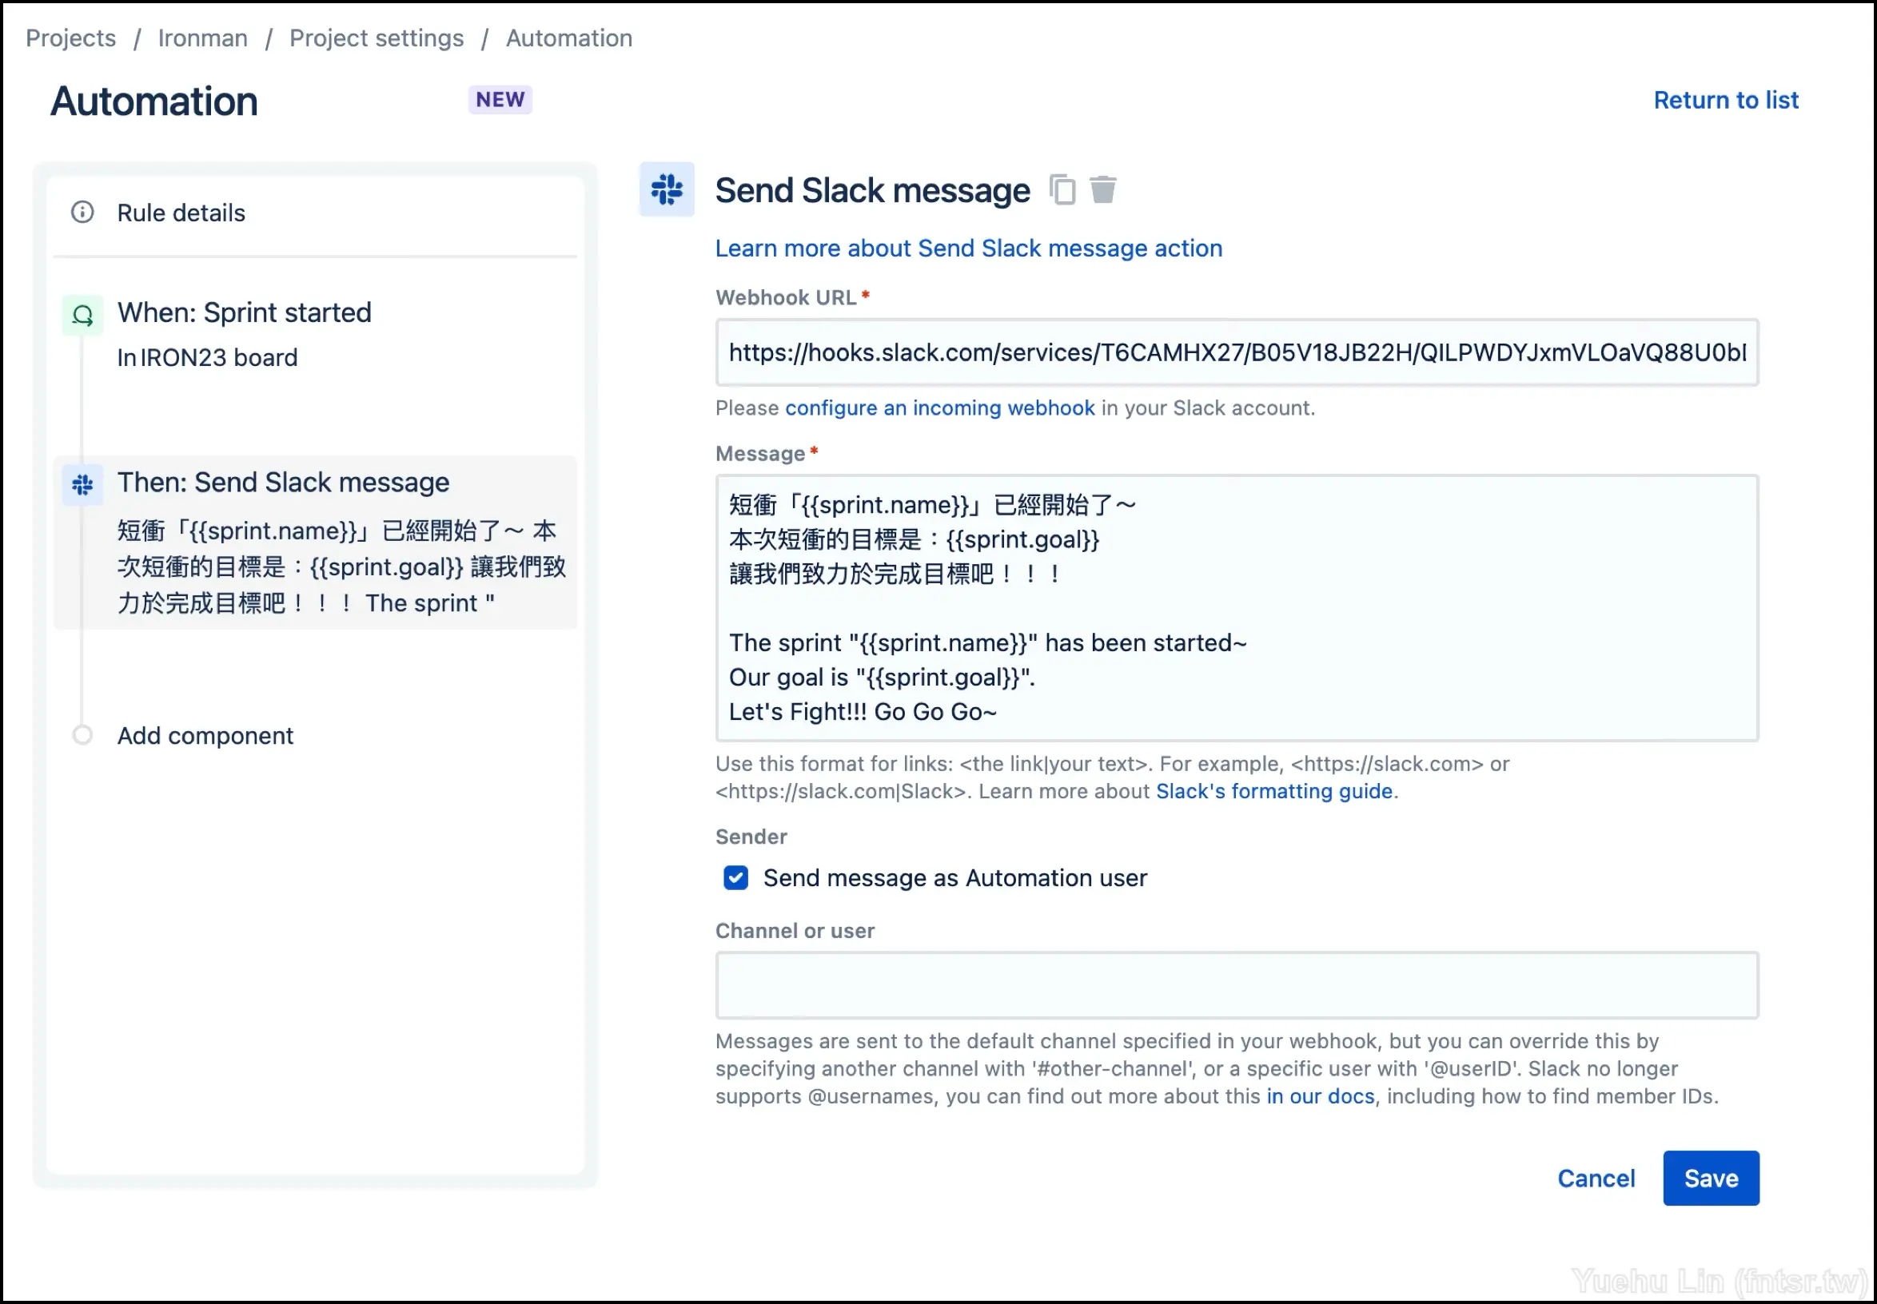Go to Ironman breadcrumb
This screenshot has width=1877, height=1304.
click(x=203, y=38)
